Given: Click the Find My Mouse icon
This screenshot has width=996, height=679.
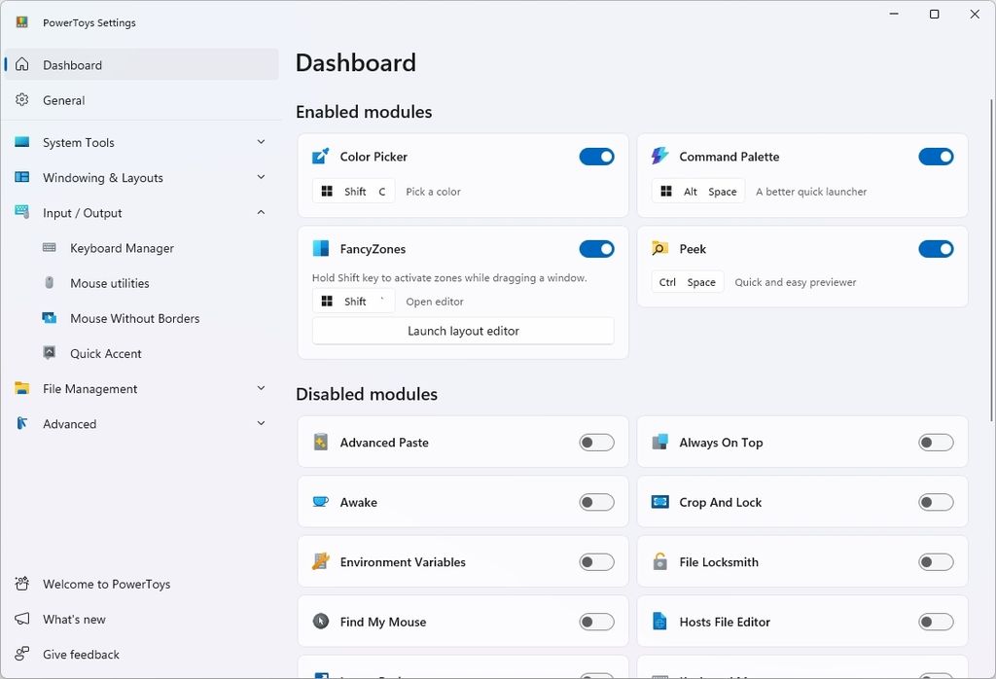Looking at the screenshot, I should [321, 622].
